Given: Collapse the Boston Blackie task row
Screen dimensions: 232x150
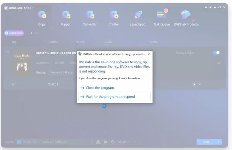Looking at the screenshot, I should click(x=8, y=51).
